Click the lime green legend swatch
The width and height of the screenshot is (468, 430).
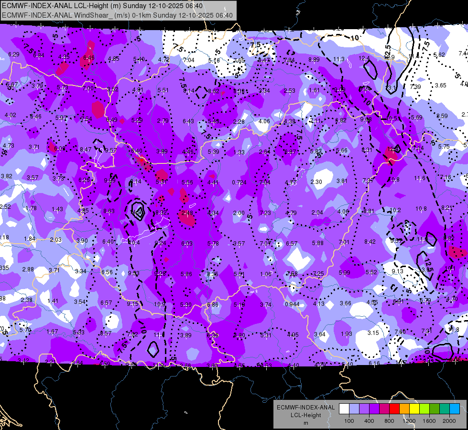424,409
